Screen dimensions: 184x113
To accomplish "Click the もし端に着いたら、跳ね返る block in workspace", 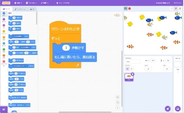I will pyautogui.click(x=75, y=57).
